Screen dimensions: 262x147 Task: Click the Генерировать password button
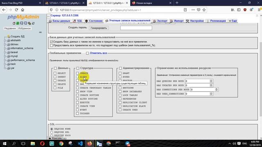[99, 28]
